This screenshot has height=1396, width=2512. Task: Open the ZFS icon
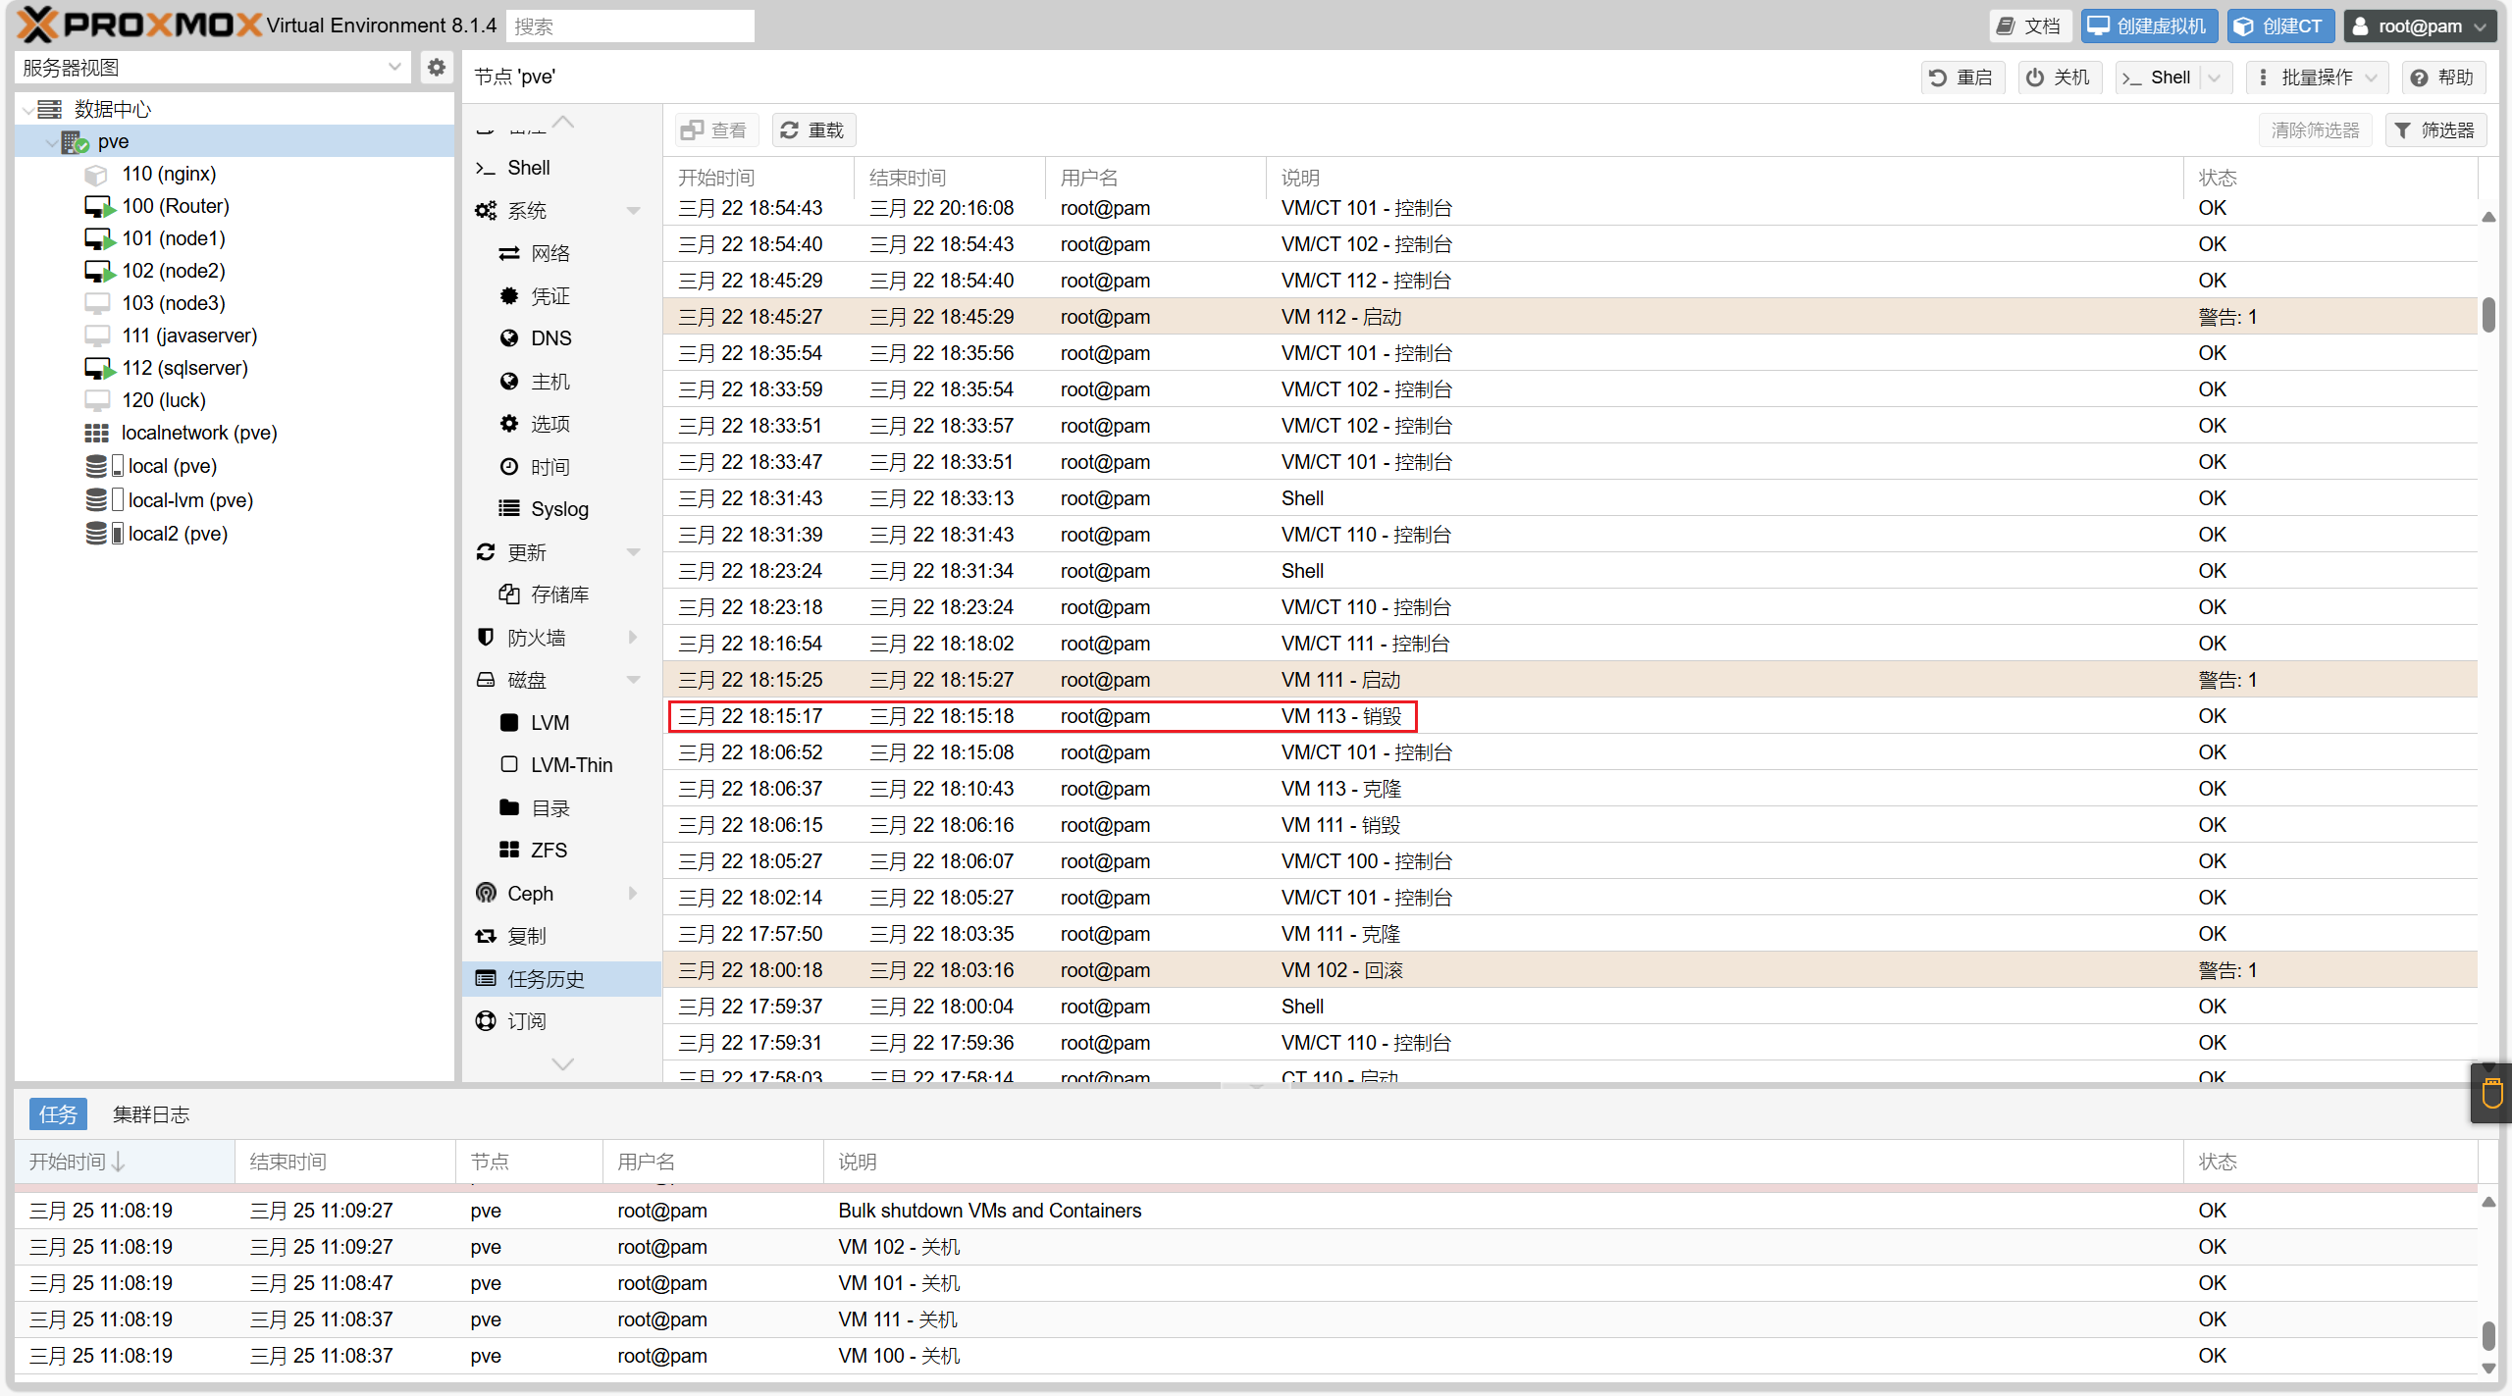(x=508, y=851)
